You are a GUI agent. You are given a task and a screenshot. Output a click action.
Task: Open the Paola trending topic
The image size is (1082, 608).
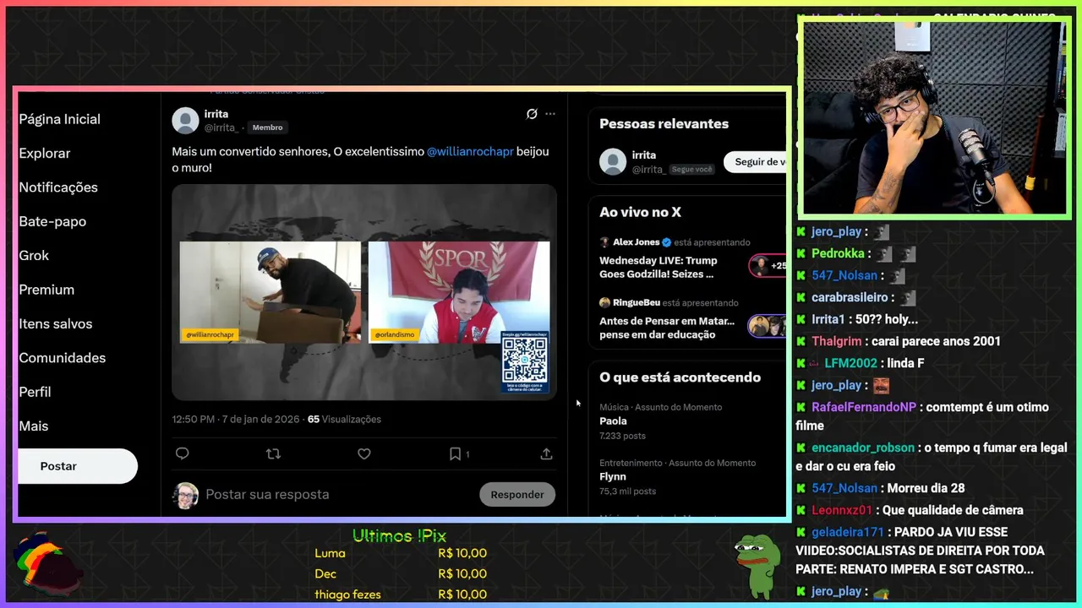[613, 421]
